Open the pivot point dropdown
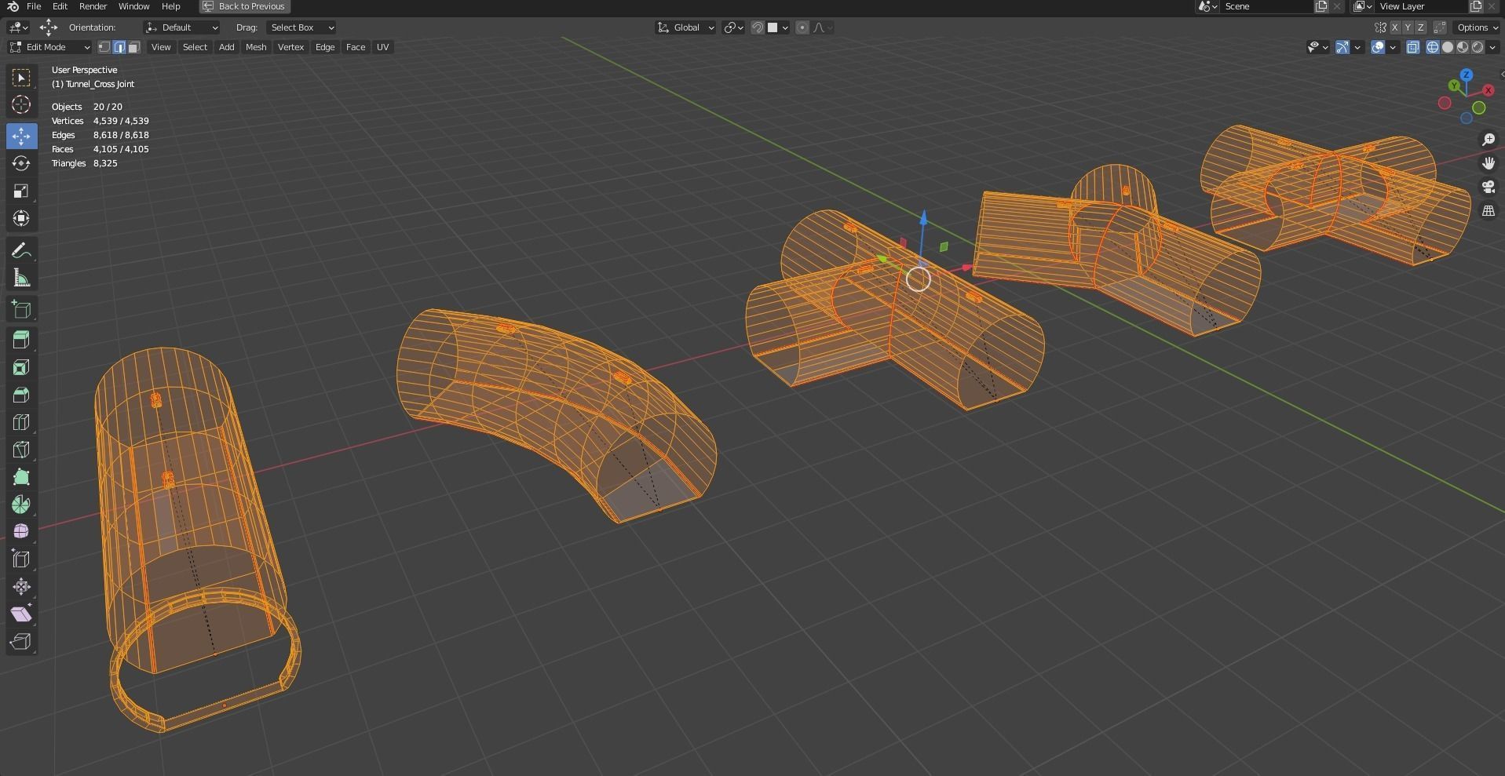The image size is (1505, 776). (733, 27)
